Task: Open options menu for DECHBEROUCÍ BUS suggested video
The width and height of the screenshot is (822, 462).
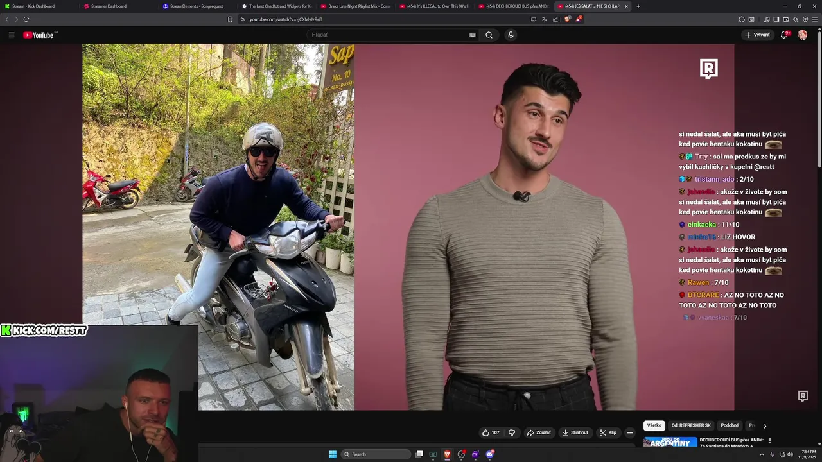Action: (x=769, y=441)
